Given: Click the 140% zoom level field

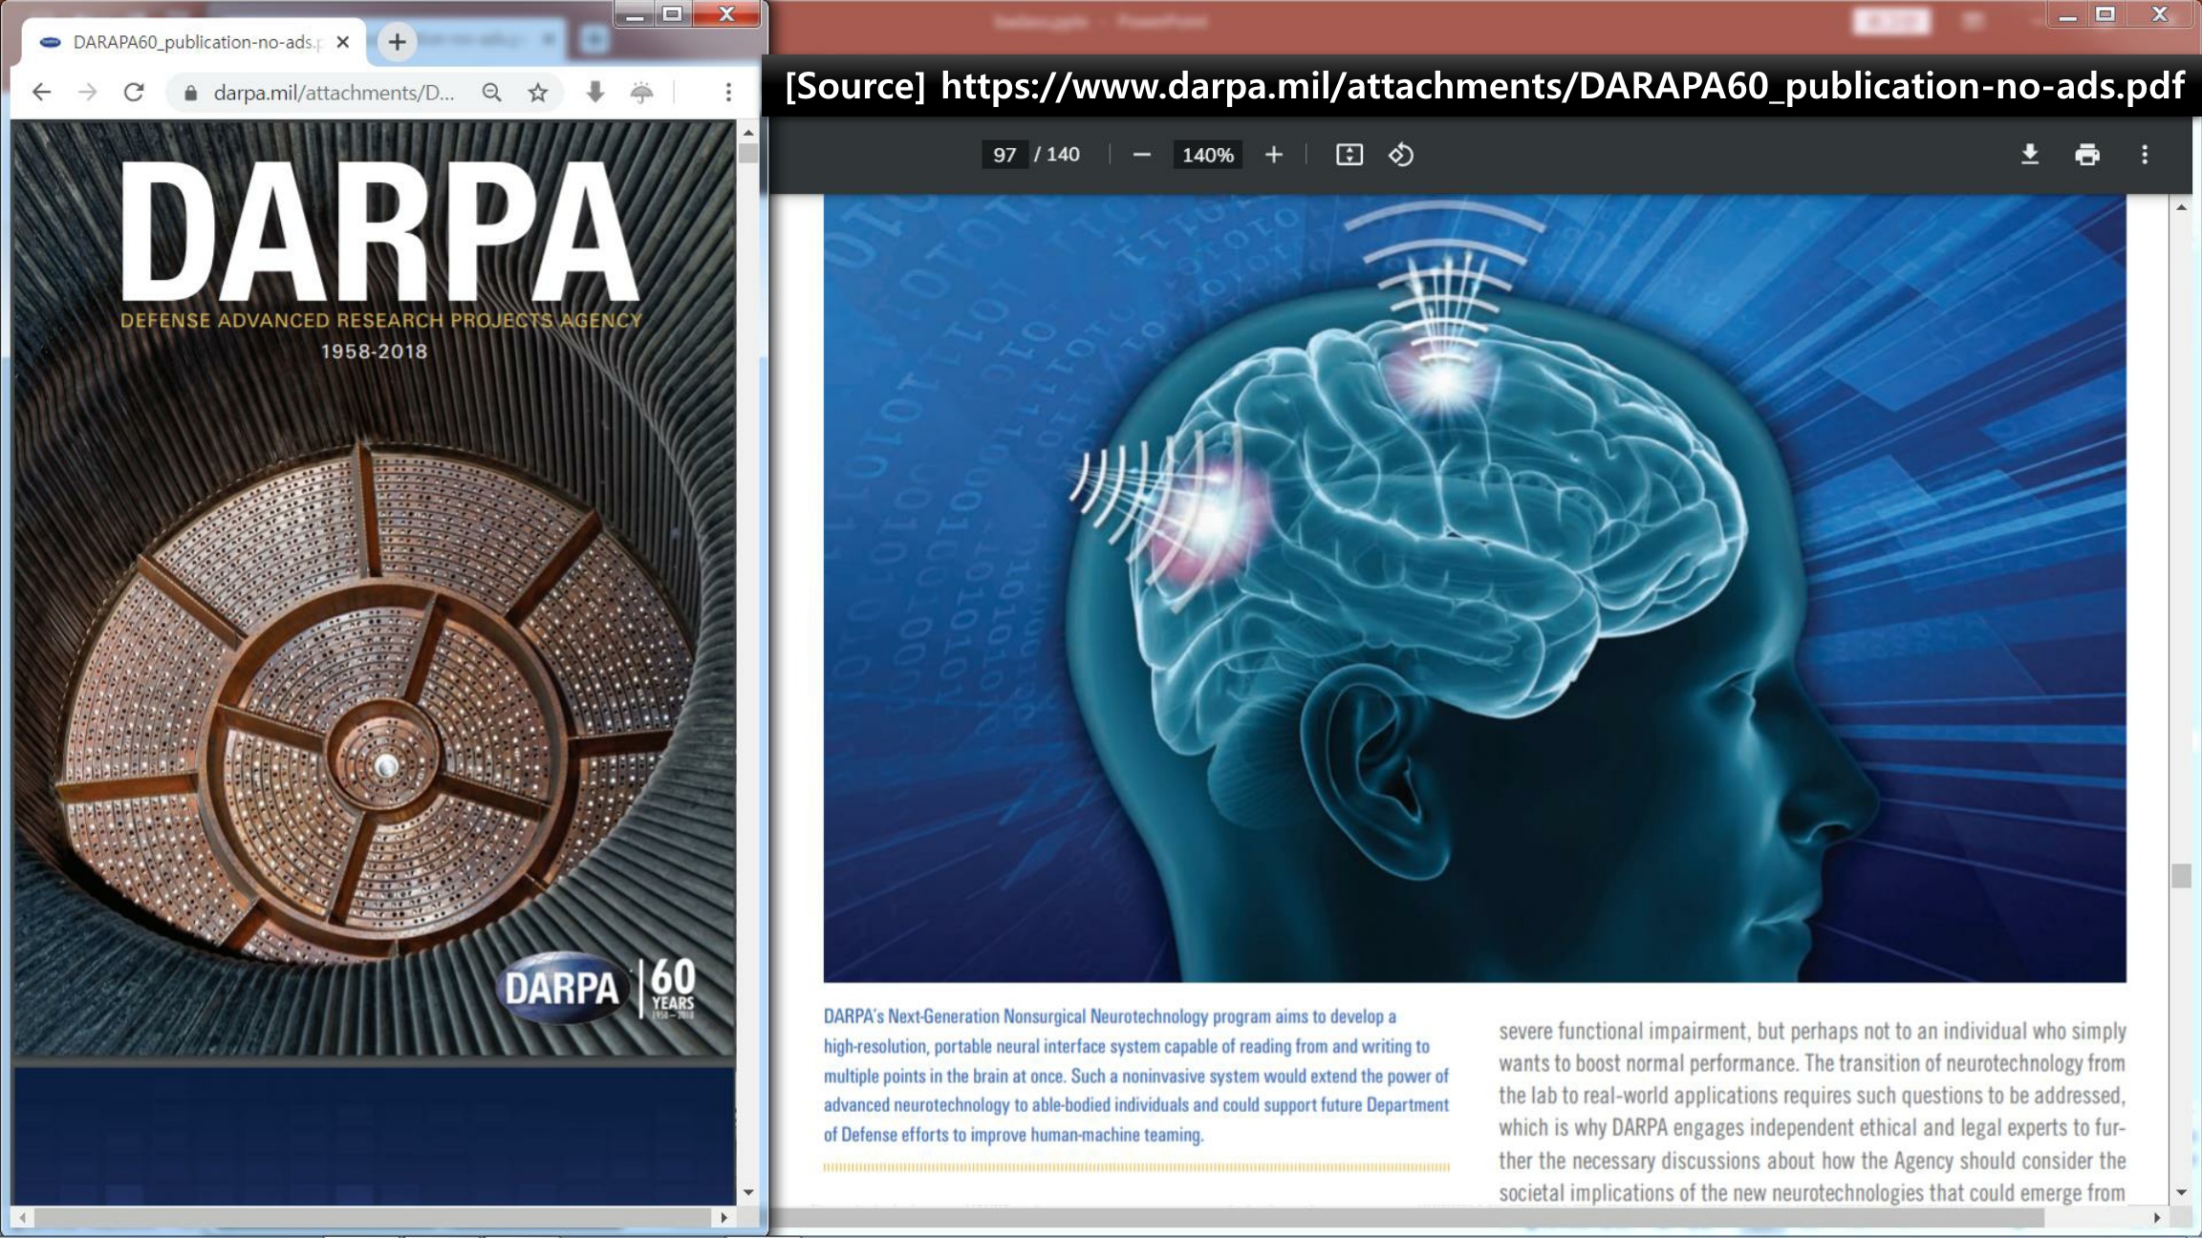Looking at the screenshot, I should 1207,155.
